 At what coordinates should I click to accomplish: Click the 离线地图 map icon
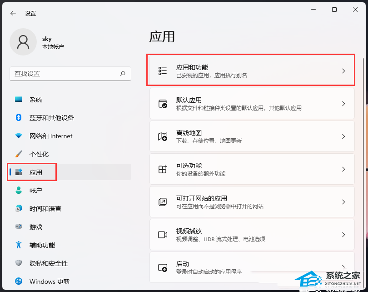point(162,136)
